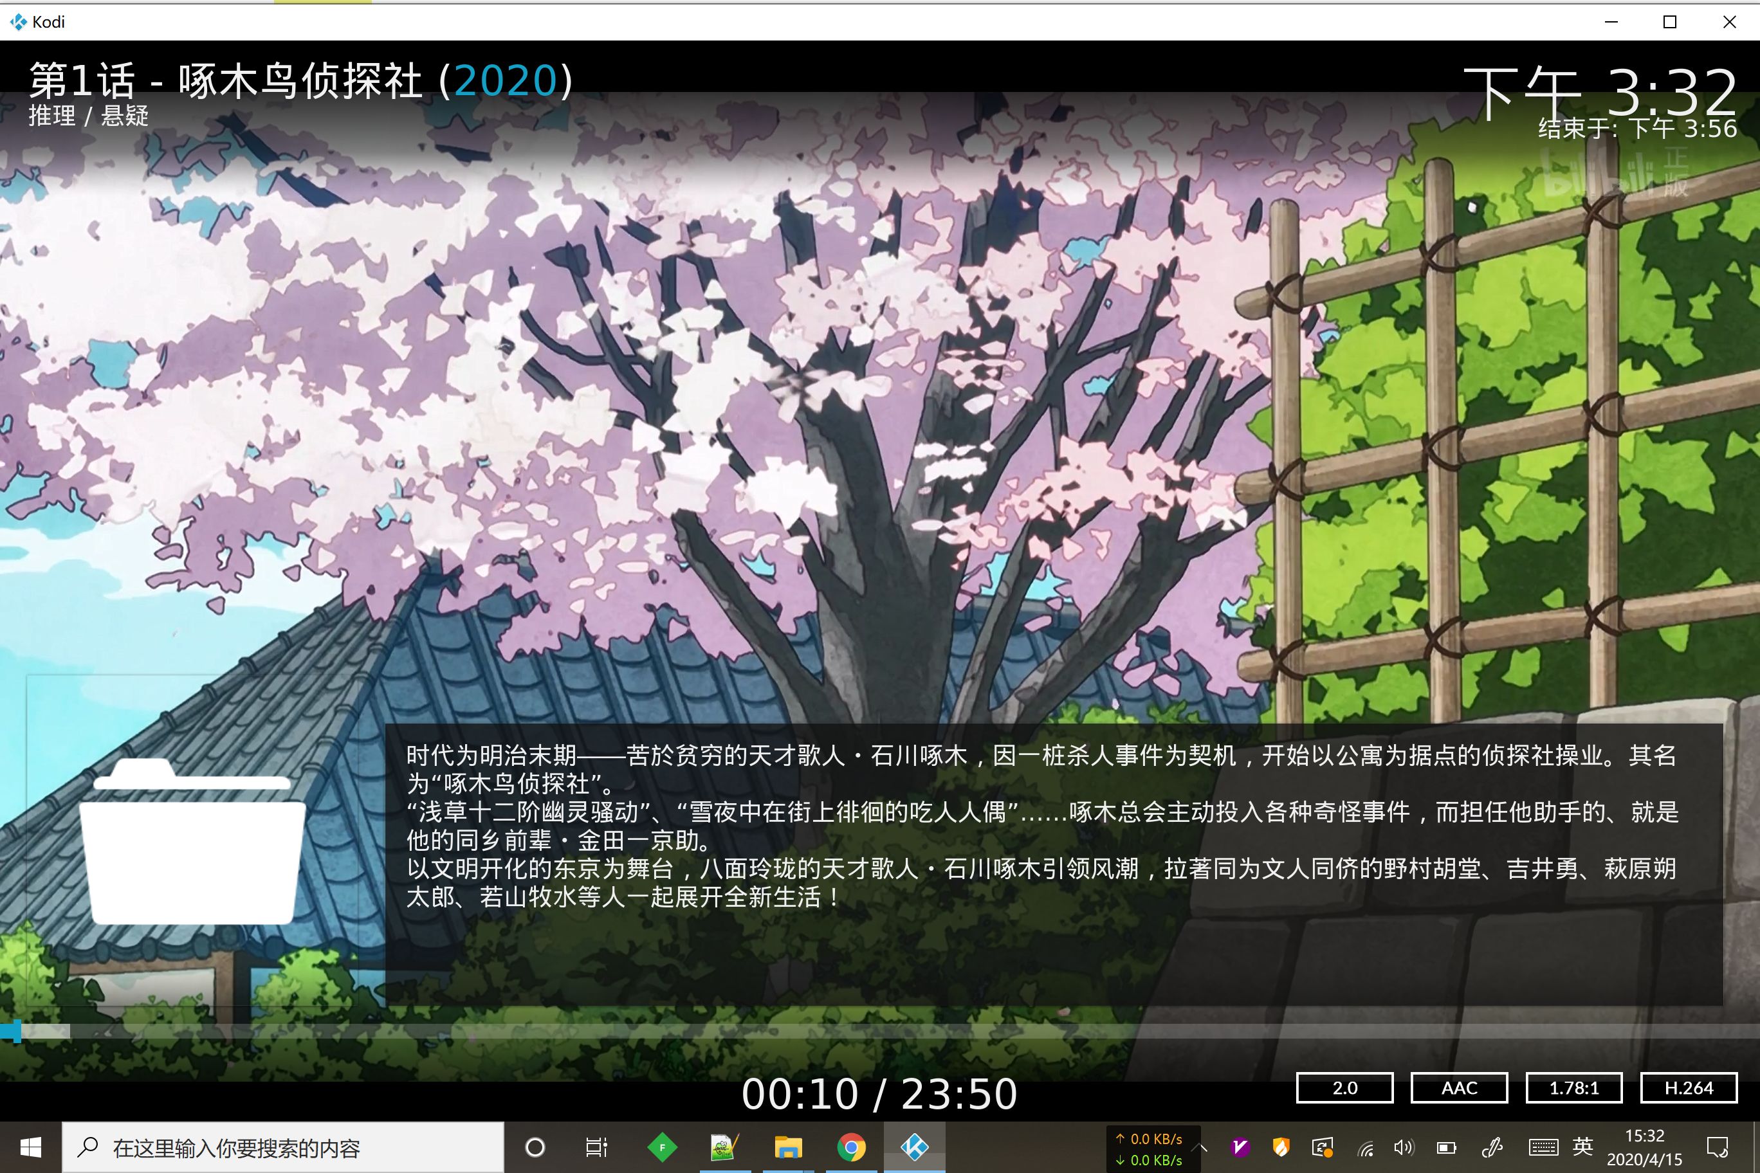This screenshot has width=1760, height=1173.
Task: Open File Explorer from the taskbar
Action: pyautogui.click(x=788, y=1147)
